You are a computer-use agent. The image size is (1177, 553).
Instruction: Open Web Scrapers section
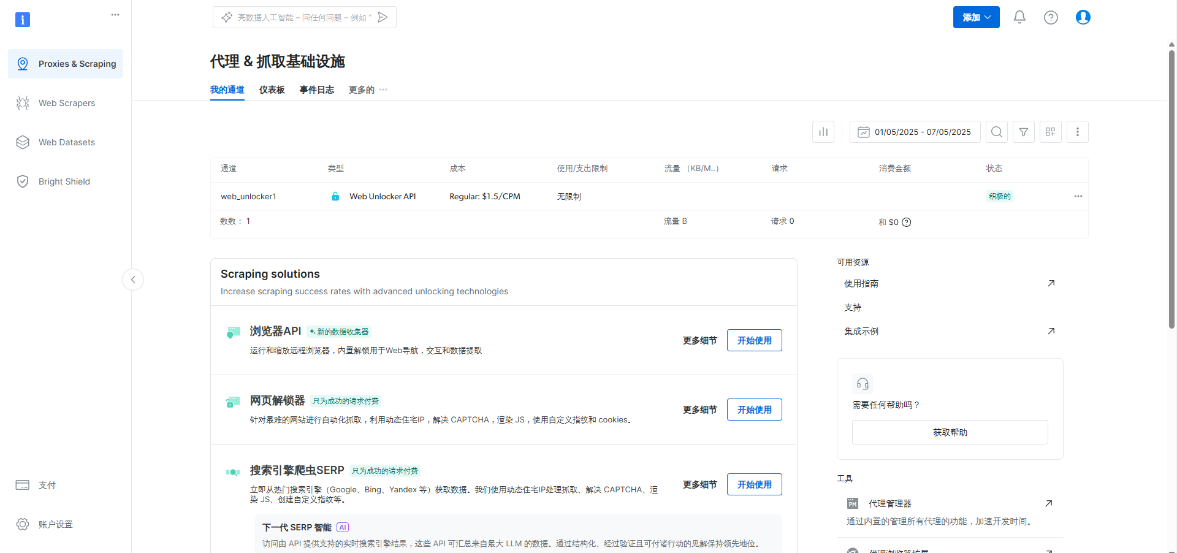[x=65, y=103]
